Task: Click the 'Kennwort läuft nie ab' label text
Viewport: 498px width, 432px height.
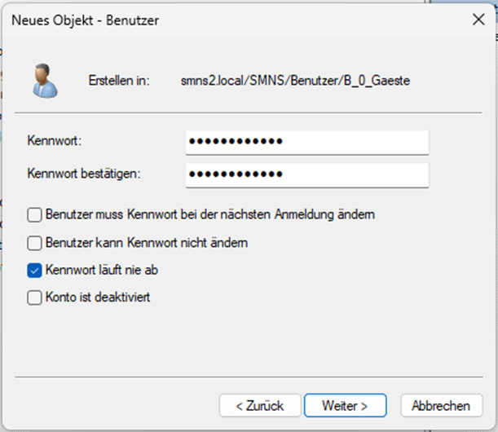Action: (x=99, y=271)
